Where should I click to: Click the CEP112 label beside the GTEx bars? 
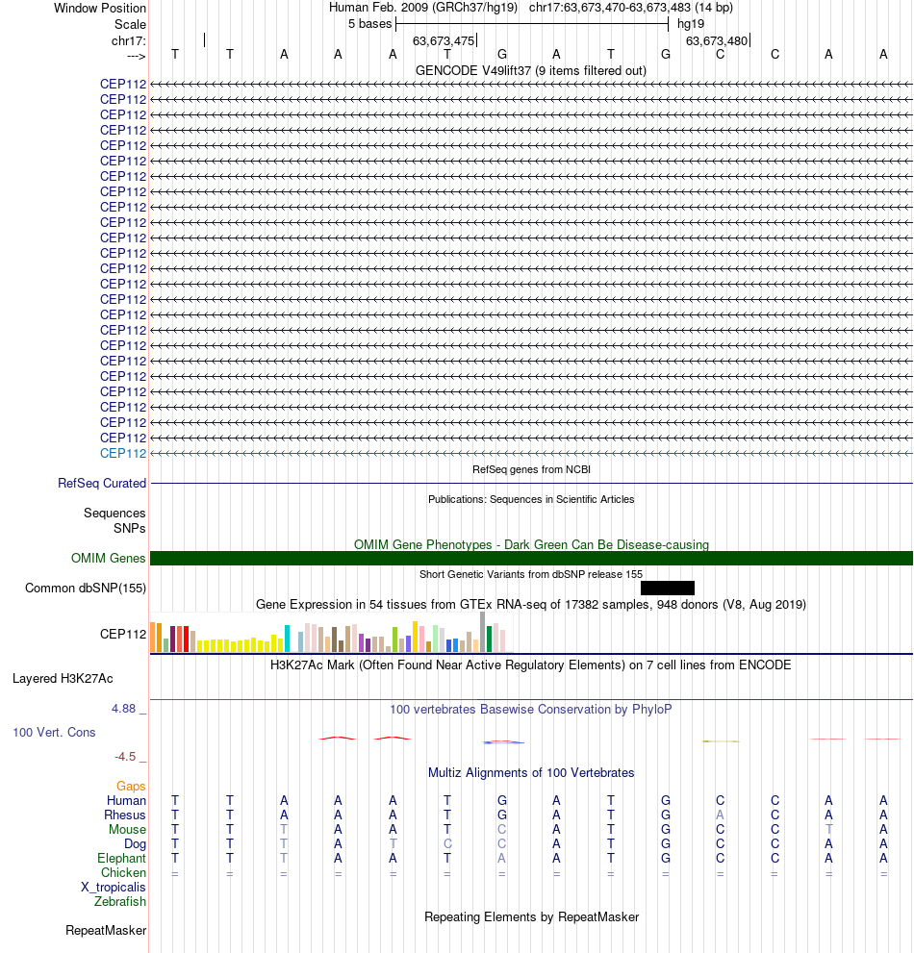coord(123,634)
